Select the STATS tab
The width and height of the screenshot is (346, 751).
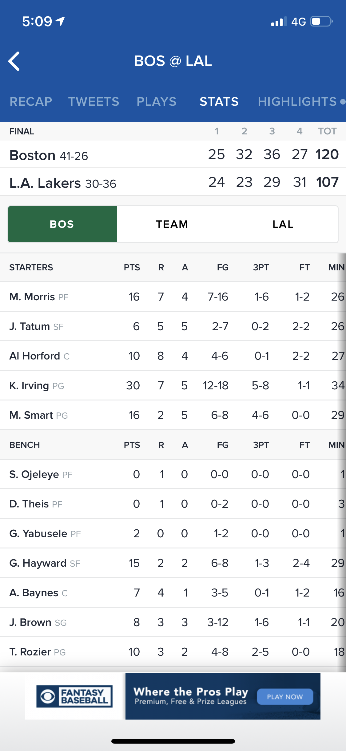219,101
